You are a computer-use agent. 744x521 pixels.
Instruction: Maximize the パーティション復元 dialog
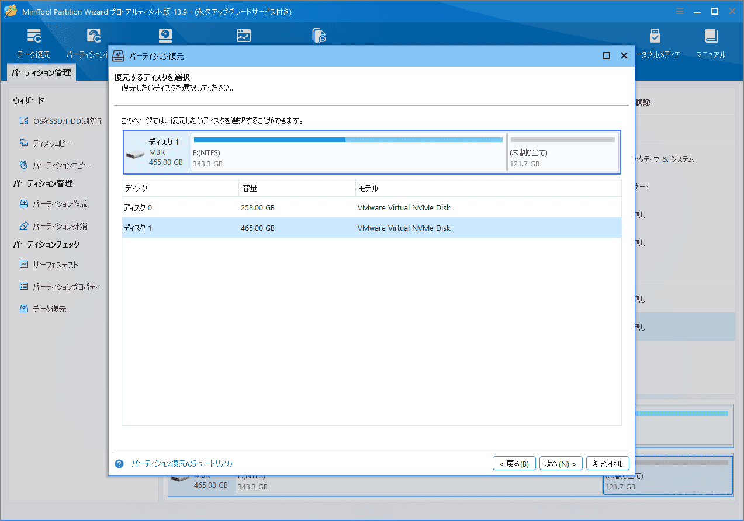coord(607,55)
